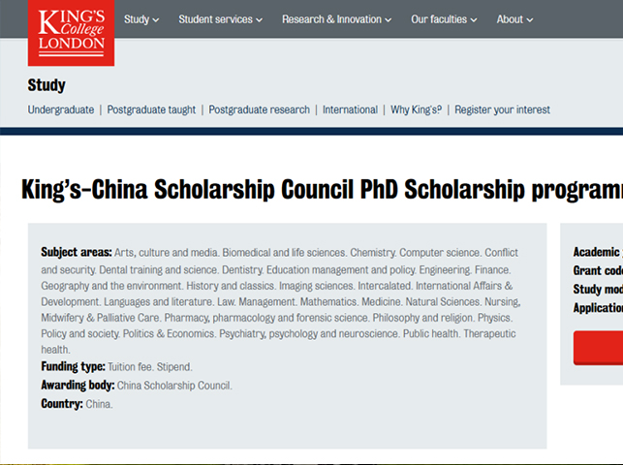Click the Grant code label in the sidebar
This screenshot has height=465, width=623.
pyautogui.click(x=598, y=270)
